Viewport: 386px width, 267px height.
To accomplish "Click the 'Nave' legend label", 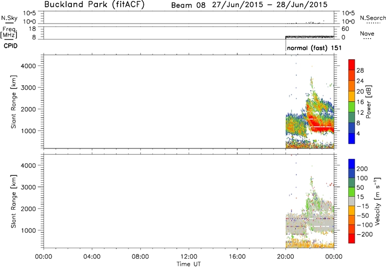I will pos(367,34).
